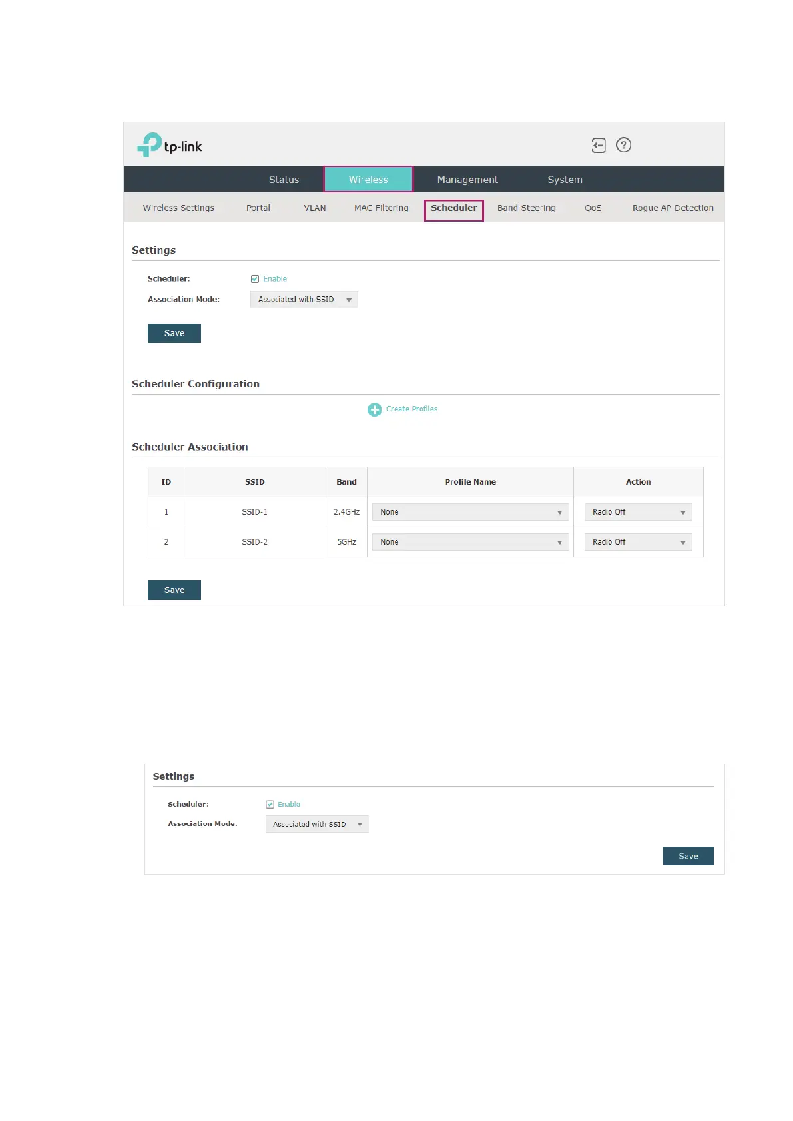The height and width of the screenshot is (1121, 793).
Task: Click Save below Scheduler Association table
Action: pos(174,590)
